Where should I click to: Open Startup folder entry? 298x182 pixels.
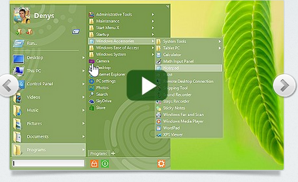(x=122, y=34)
